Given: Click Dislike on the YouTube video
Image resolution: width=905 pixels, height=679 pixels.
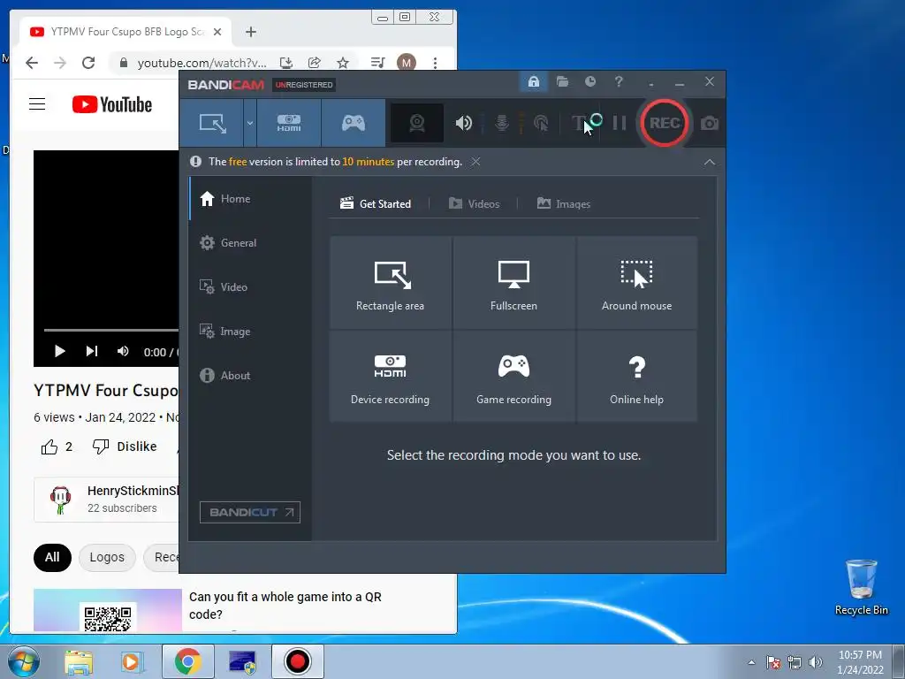Looking at the screenshot, I should point(125,446).
